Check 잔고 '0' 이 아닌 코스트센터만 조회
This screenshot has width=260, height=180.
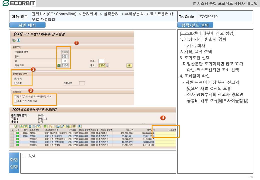pos(15,96)
